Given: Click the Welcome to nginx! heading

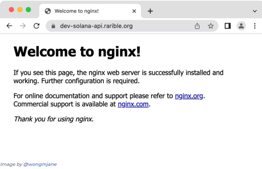Looking at the screenshot, I should (77, 52).
